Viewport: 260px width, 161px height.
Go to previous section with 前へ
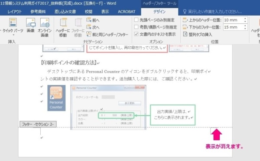tap(93, 20)
